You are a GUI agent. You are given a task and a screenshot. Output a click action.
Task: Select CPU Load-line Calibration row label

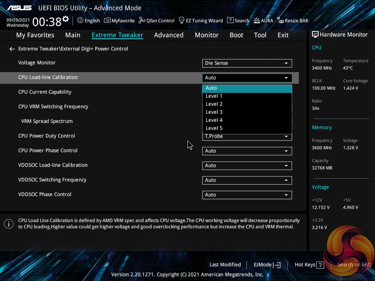click(48, 78)
